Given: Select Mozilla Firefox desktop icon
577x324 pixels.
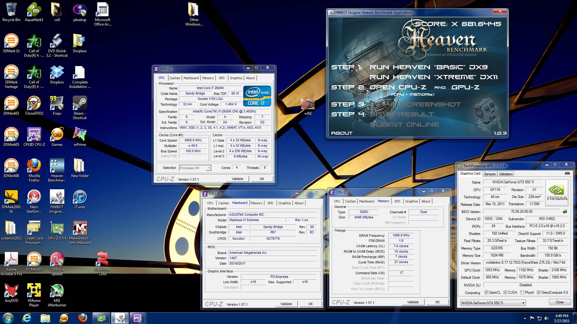Looking at the screenshot, I should [x=34, y=170].
